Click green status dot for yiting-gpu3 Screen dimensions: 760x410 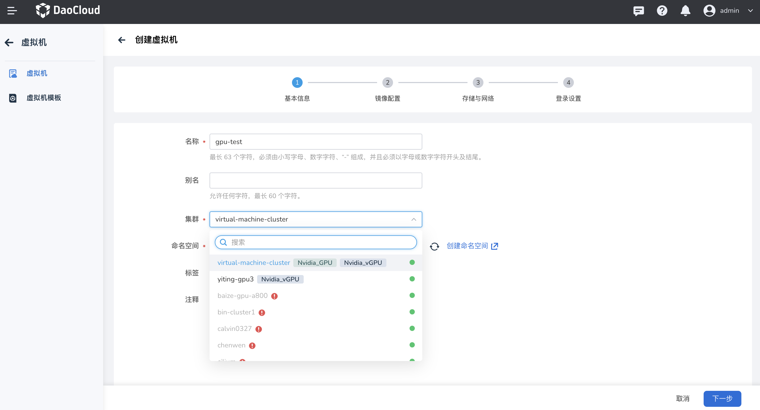[x=412, y=279]
